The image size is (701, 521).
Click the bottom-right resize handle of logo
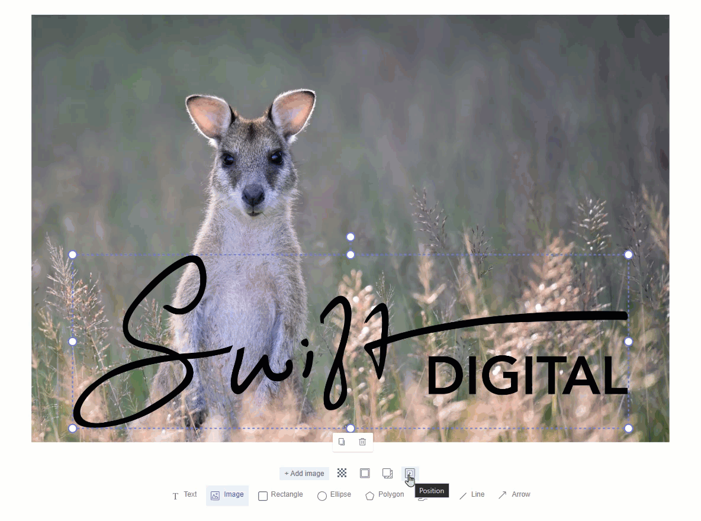629,429
